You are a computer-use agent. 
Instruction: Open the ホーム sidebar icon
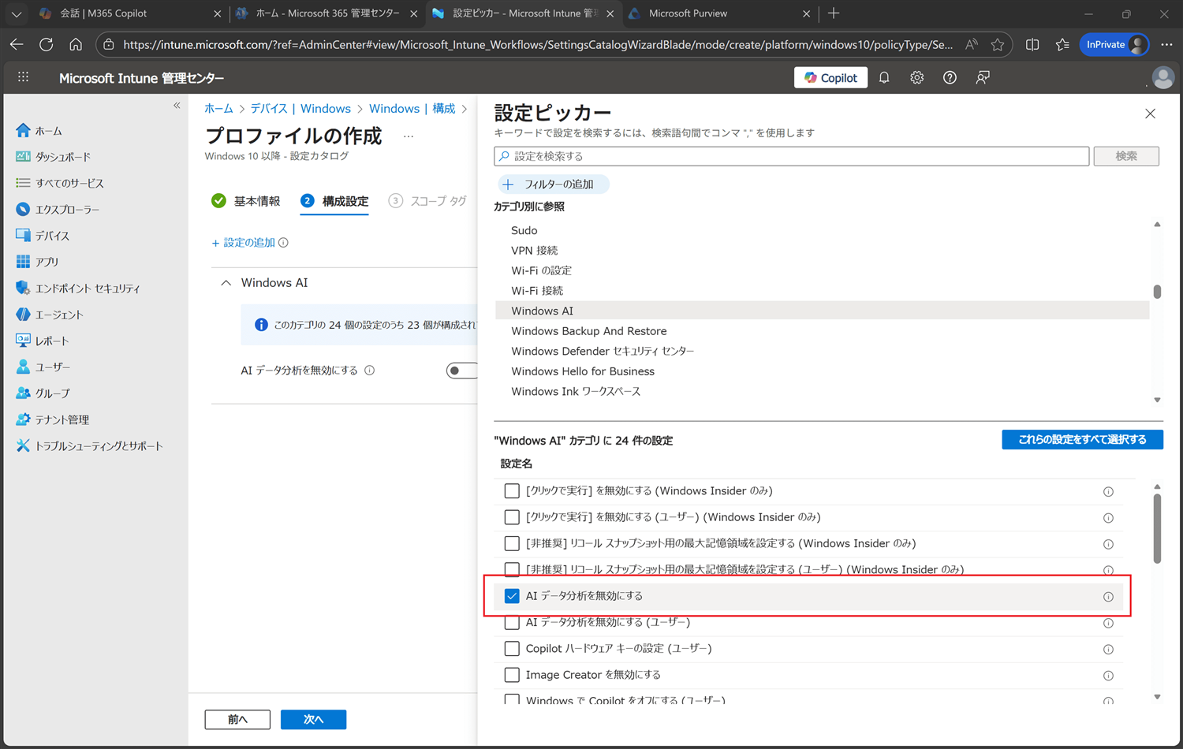tap(23, 131)
